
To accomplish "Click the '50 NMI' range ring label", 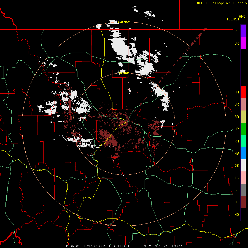I will click(x=124, y=73).
